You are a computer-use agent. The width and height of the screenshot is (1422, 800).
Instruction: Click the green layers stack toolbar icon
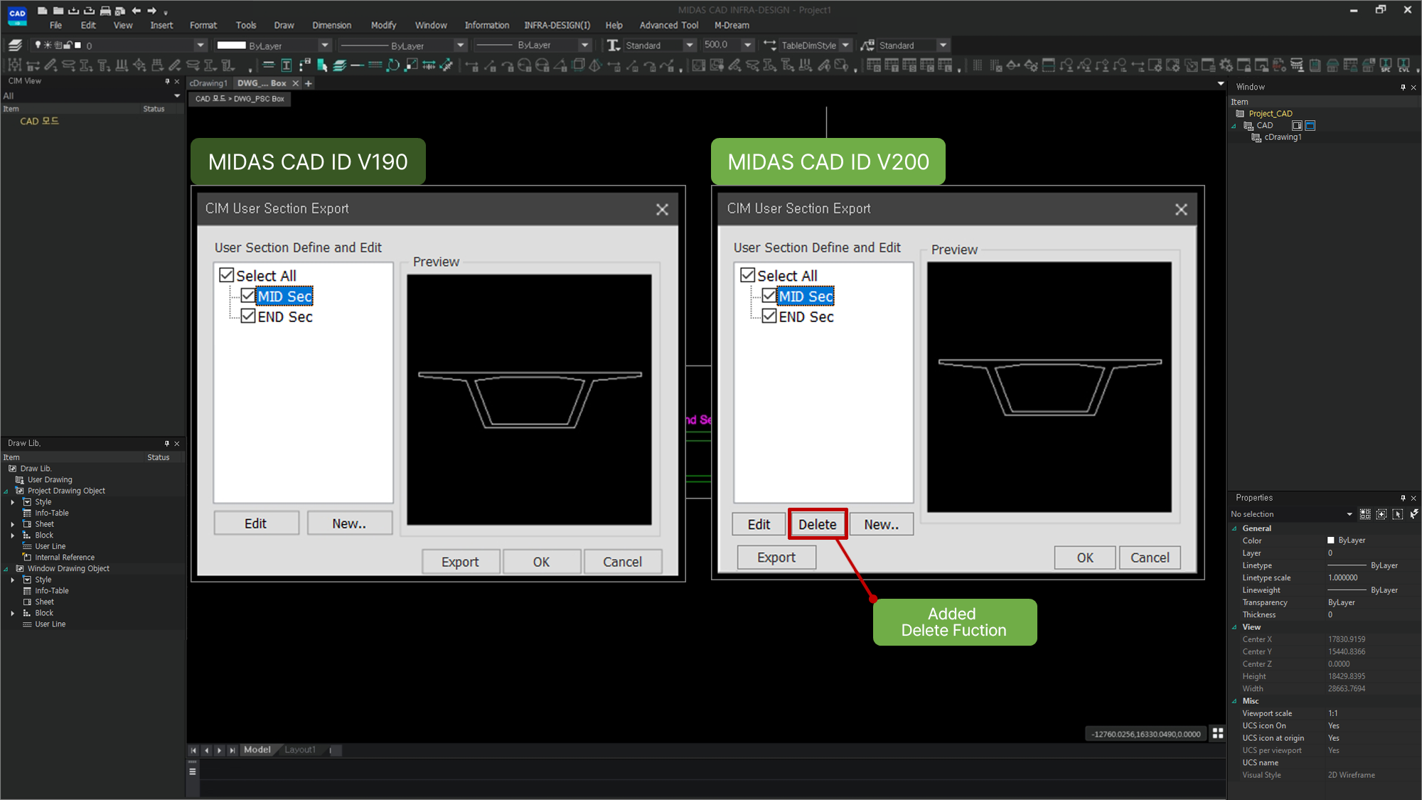pyautogui.click(x=340, y=65)
